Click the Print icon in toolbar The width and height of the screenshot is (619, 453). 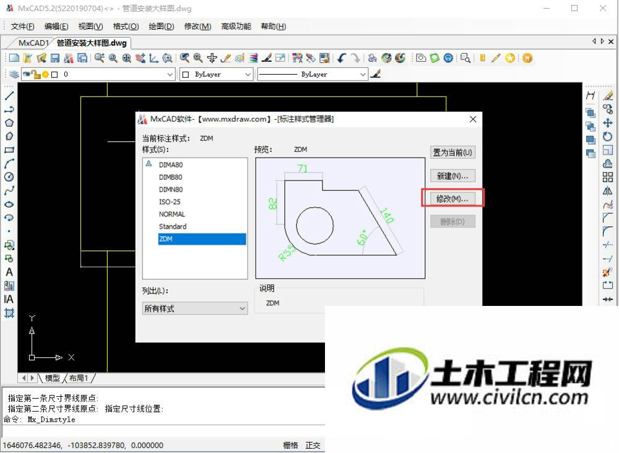372,58
